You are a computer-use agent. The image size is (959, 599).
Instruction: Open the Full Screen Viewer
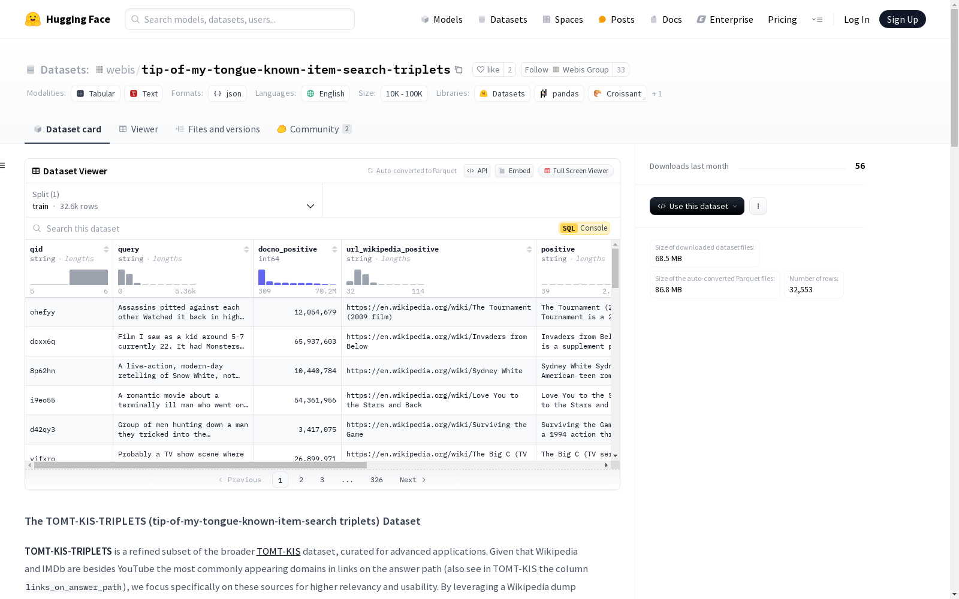coord(576,171)
